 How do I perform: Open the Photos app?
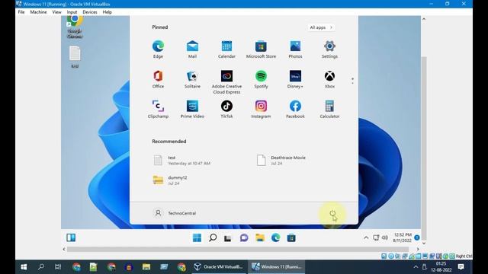pyautogui.click(x=295, y=49)
